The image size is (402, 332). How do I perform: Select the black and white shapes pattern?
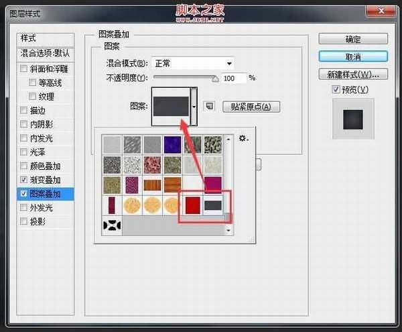[111, 225]
